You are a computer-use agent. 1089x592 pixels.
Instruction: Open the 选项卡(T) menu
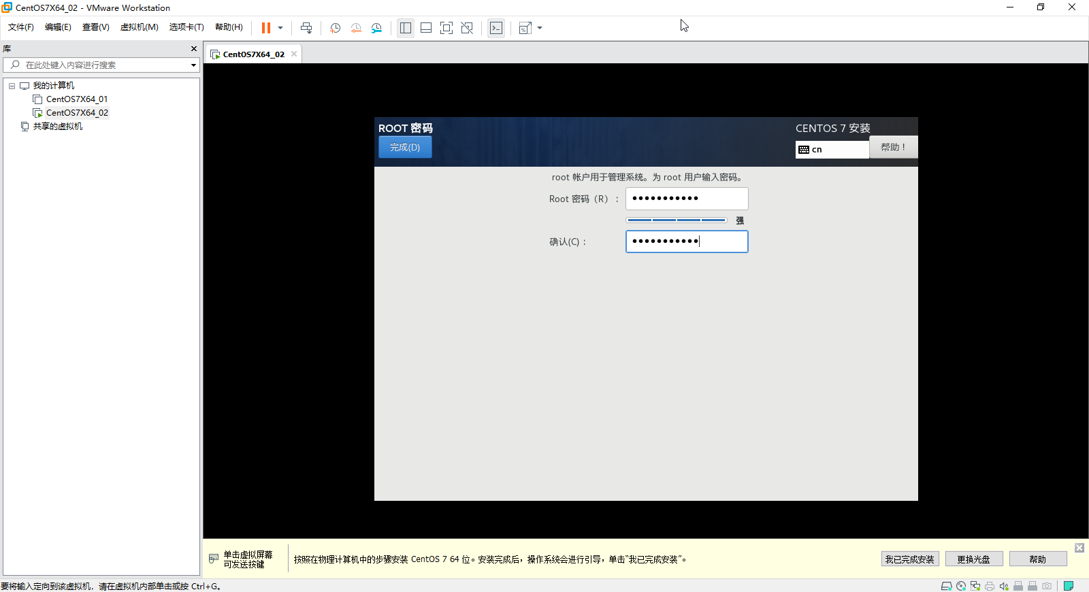click(186, 27)
